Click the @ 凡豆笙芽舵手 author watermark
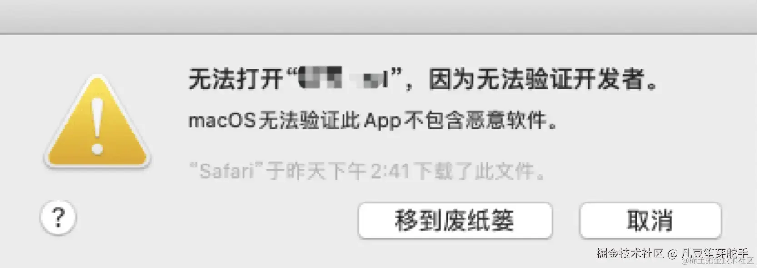757x268 pixels. tap(707, 253)
